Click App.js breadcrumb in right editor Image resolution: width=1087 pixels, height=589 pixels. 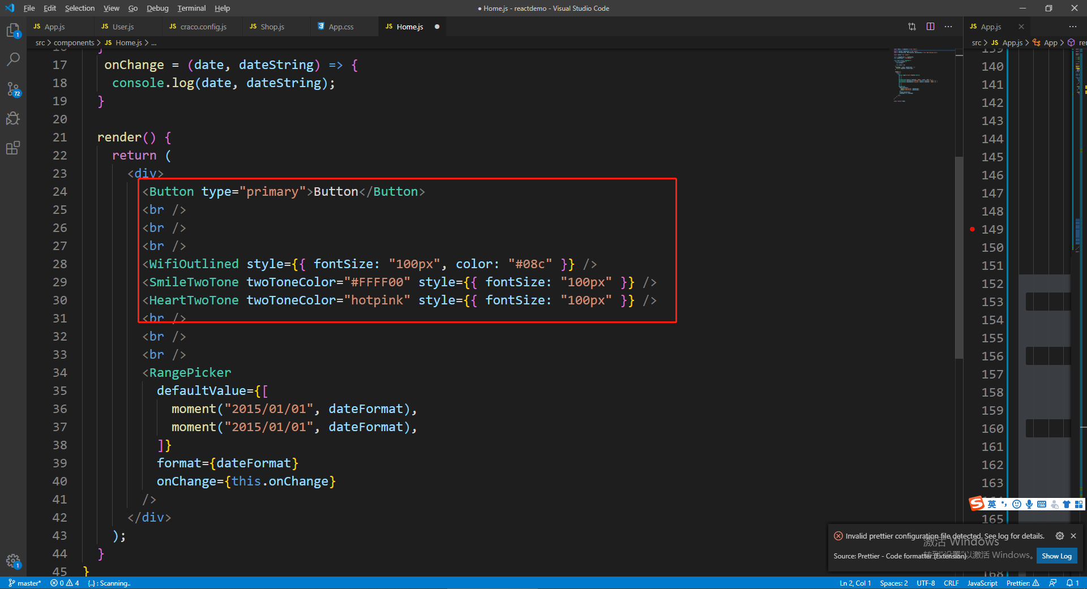point(1007,42)
